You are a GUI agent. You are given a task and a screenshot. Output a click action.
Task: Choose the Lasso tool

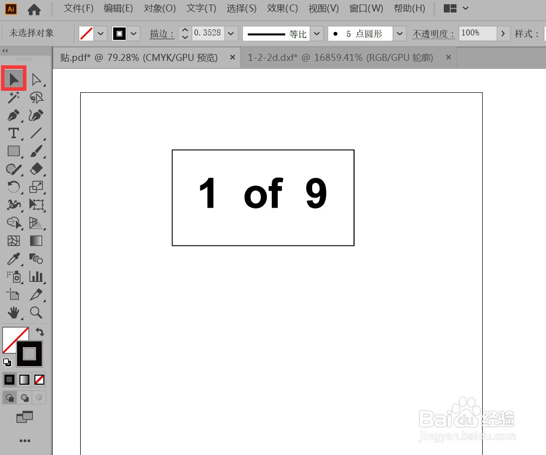[x=36, y=98]
